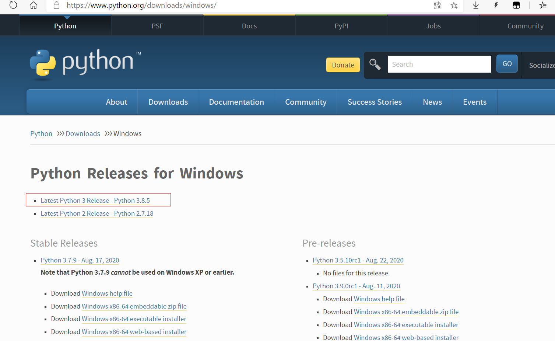The width and height of the screenshot is (555, 341).
Task: Open the About navigation menu
Action: [116, 102]
